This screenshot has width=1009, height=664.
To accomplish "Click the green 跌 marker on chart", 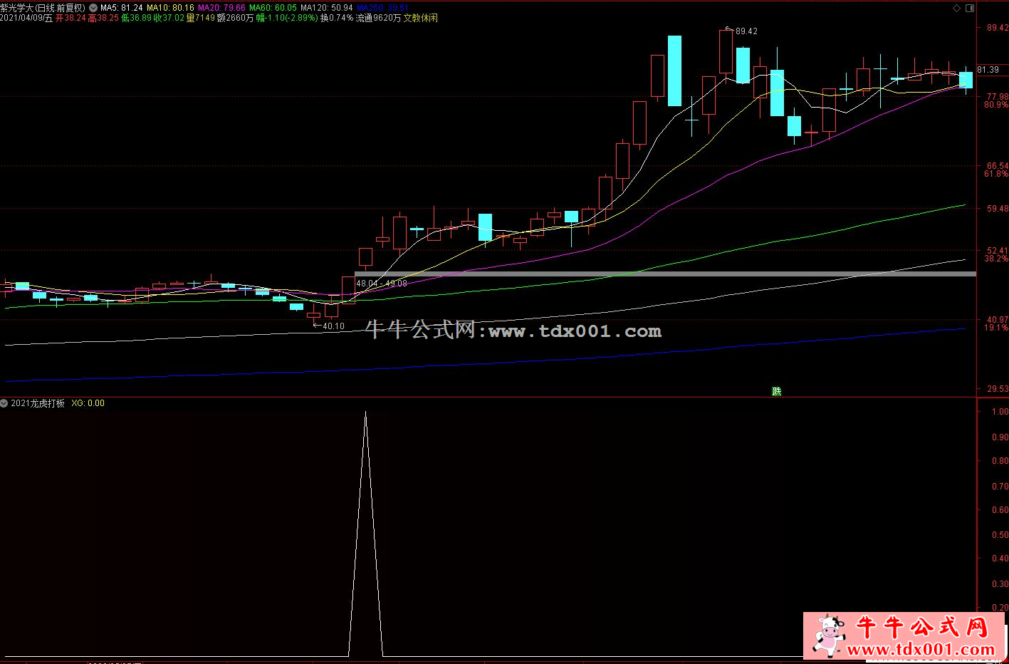I will [x=776, y=391].
